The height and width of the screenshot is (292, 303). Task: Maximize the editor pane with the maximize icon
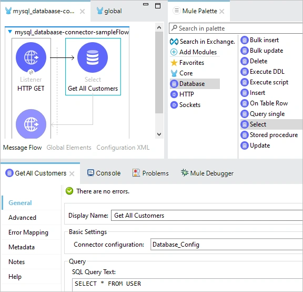[158, 6]
